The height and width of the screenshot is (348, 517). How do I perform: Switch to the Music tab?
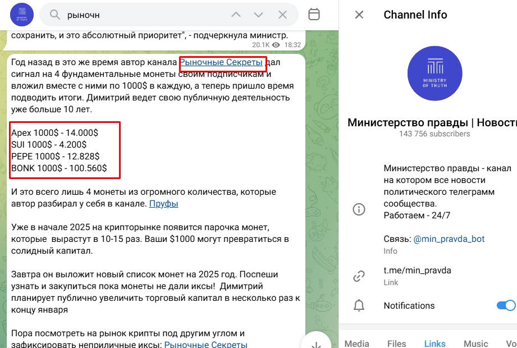pyautogui.click(x=476, y=344)
